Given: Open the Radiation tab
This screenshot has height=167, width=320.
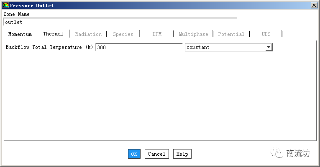Looking at the screenshot, I should tap(88, 34).
